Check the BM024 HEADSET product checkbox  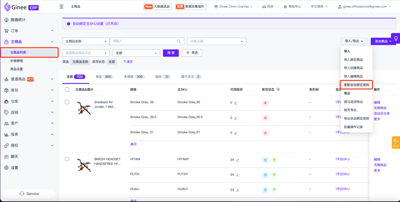coord(67,159)
